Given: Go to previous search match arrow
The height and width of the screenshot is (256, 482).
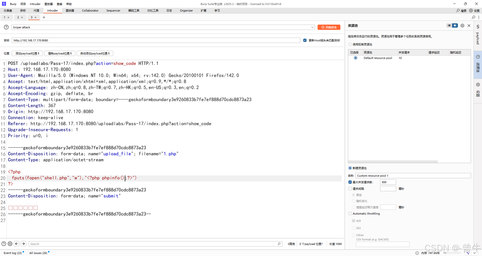Looking at the screenshot, I should pyautogui.click(x=17, y=244).
